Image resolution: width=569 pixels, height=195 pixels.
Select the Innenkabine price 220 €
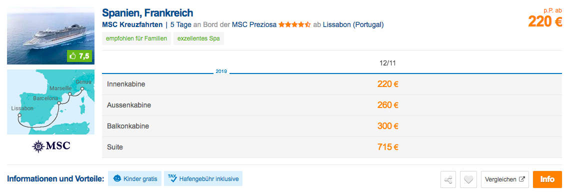[388, 84]
